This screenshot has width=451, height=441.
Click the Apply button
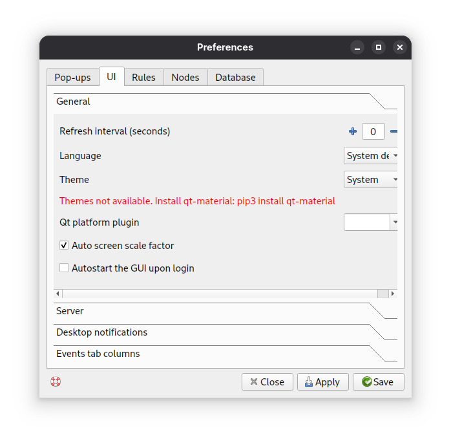pyautogui.click(x=322, y=382)
